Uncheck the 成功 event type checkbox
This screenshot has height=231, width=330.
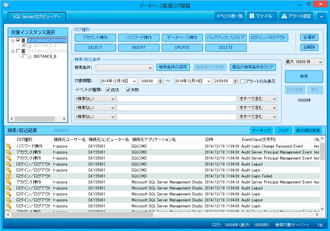pos(108,90)
